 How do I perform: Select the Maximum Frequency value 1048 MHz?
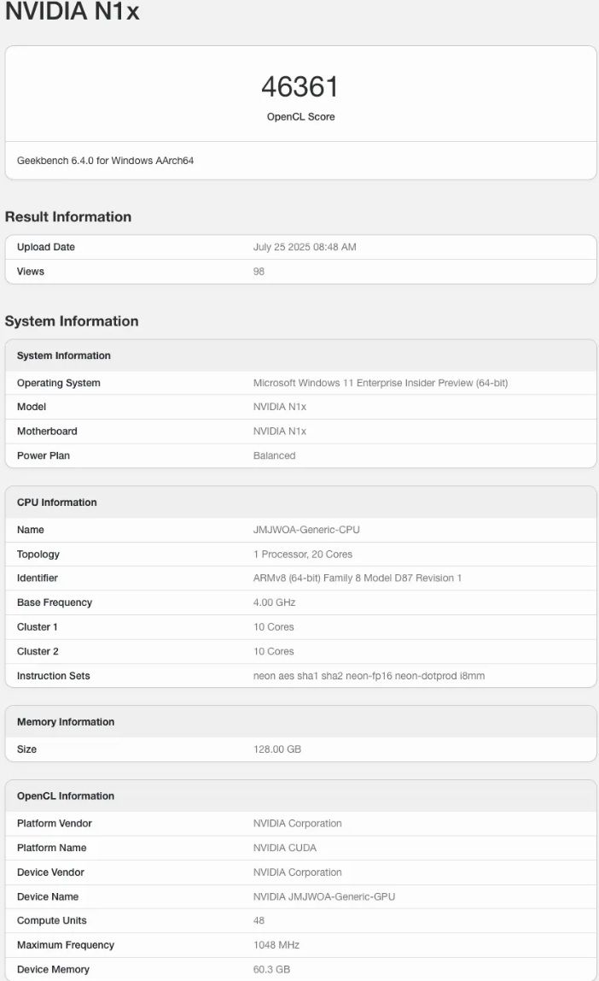(276, 945)
